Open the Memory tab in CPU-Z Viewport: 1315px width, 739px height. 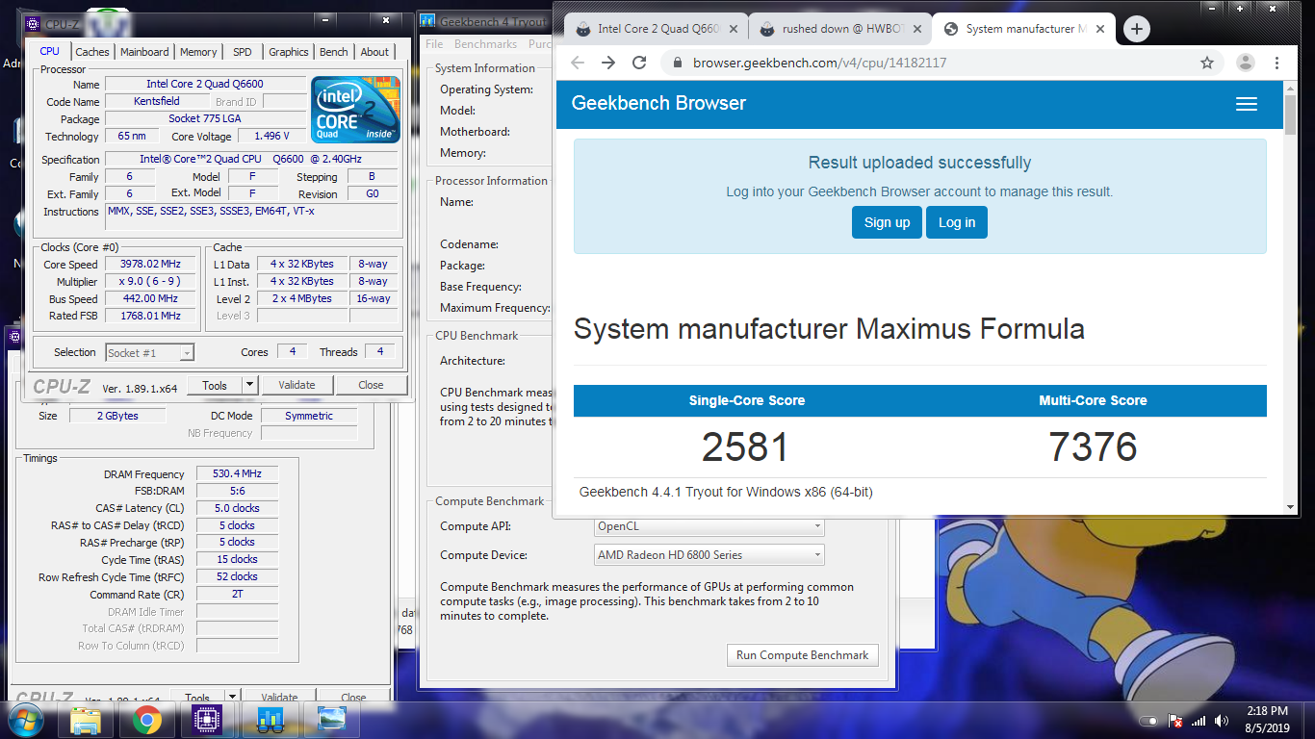click(198, 52)
